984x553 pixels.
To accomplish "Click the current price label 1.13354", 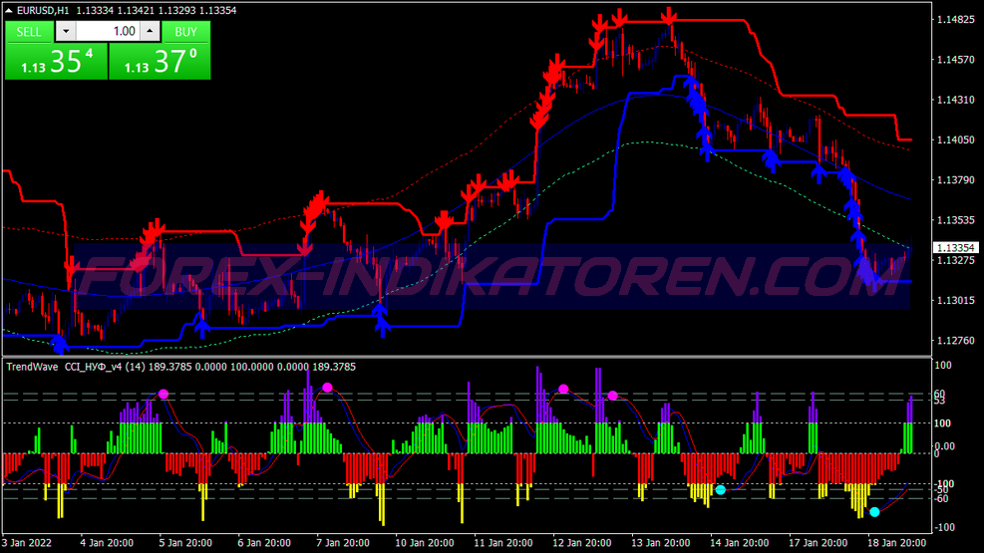I will [956, 248].
